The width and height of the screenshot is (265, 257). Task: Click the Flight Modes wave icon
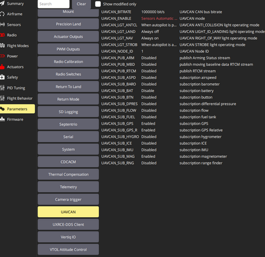point(2,45)
